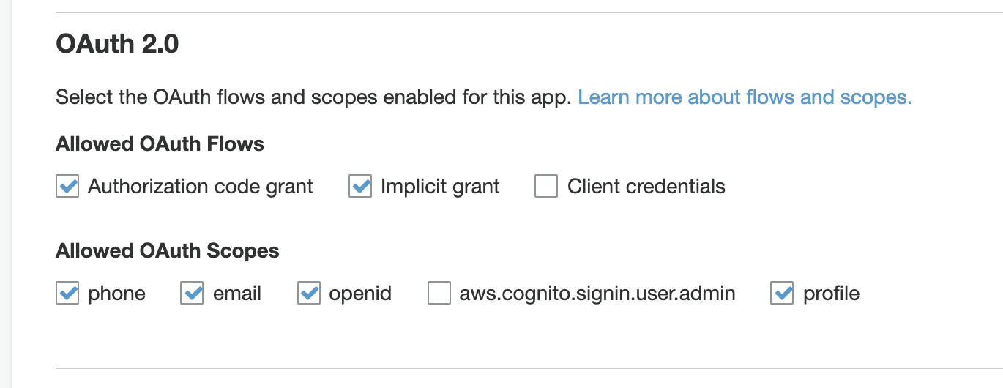
Task: Click the profile label text
Action: pos(832,294)
